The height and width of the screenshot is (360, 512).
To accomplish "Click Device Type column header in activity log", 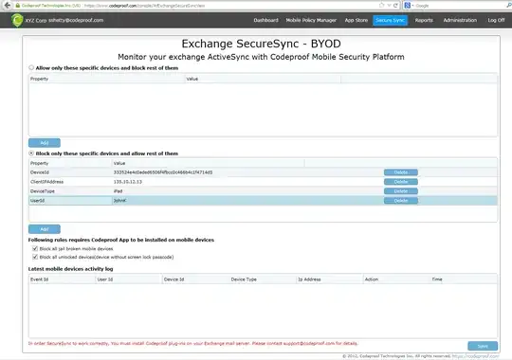I will [x=263, y=279].
